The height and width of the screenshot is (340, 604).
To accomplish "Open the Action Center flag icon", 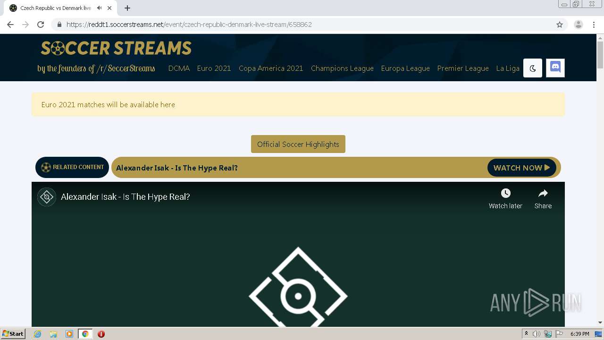I will 559,334.
